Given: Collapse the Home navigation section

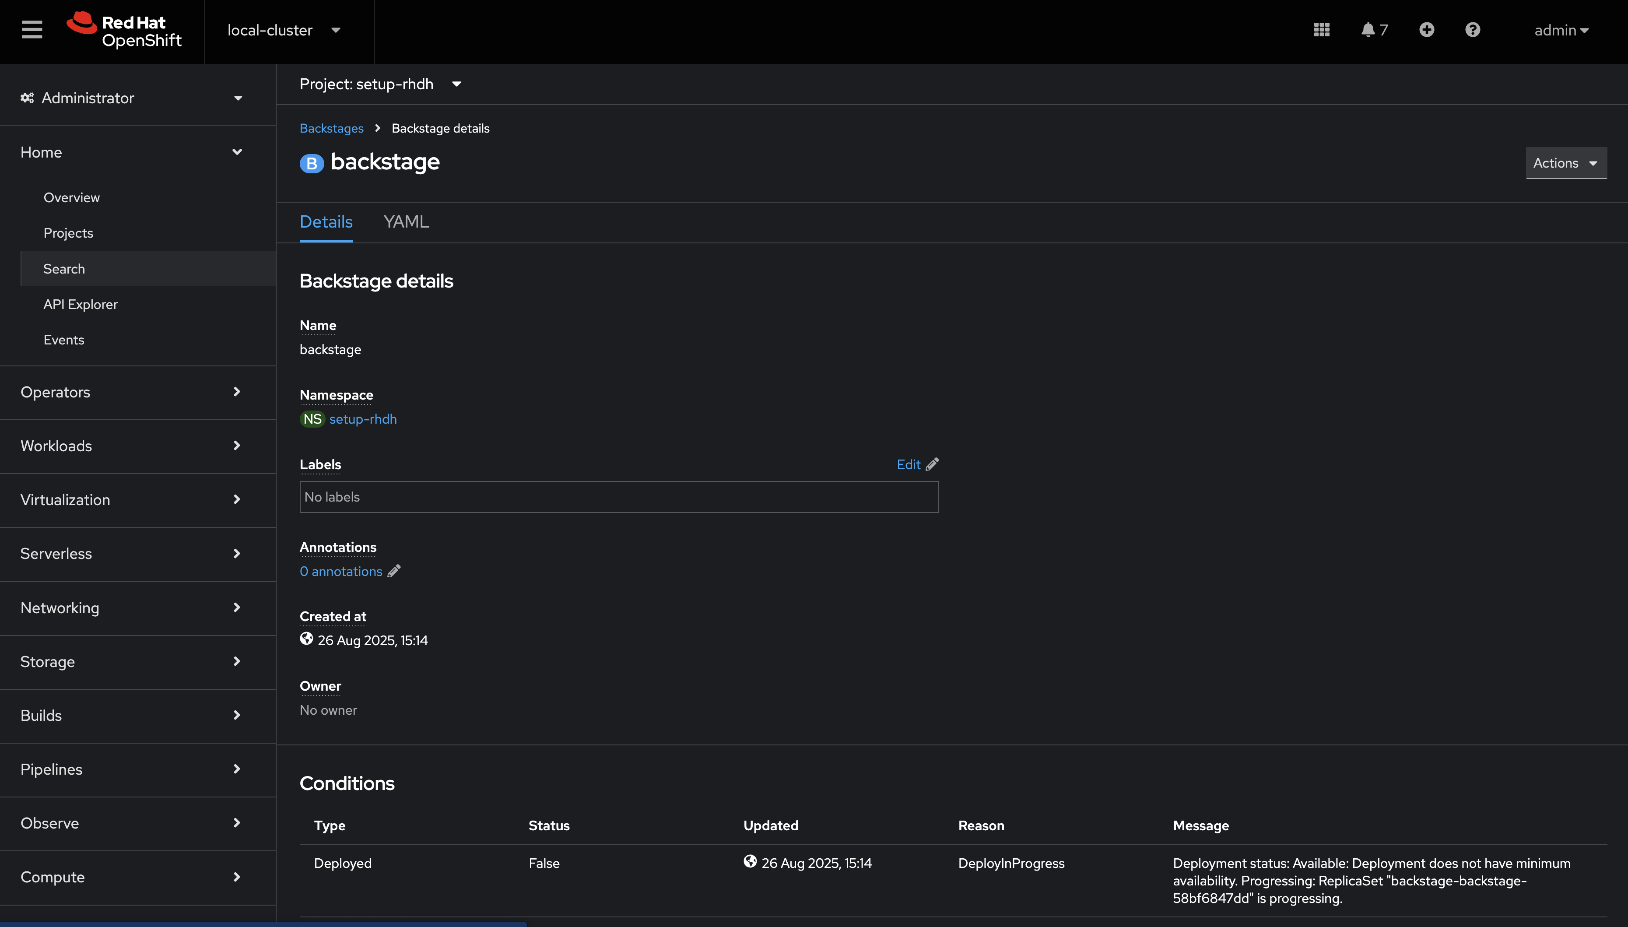Looking at the screenshot, I should tap(138, 152).
